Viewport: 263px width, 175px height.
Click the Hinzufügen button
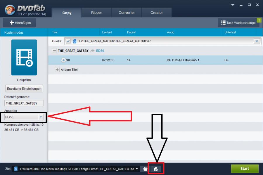20,22
